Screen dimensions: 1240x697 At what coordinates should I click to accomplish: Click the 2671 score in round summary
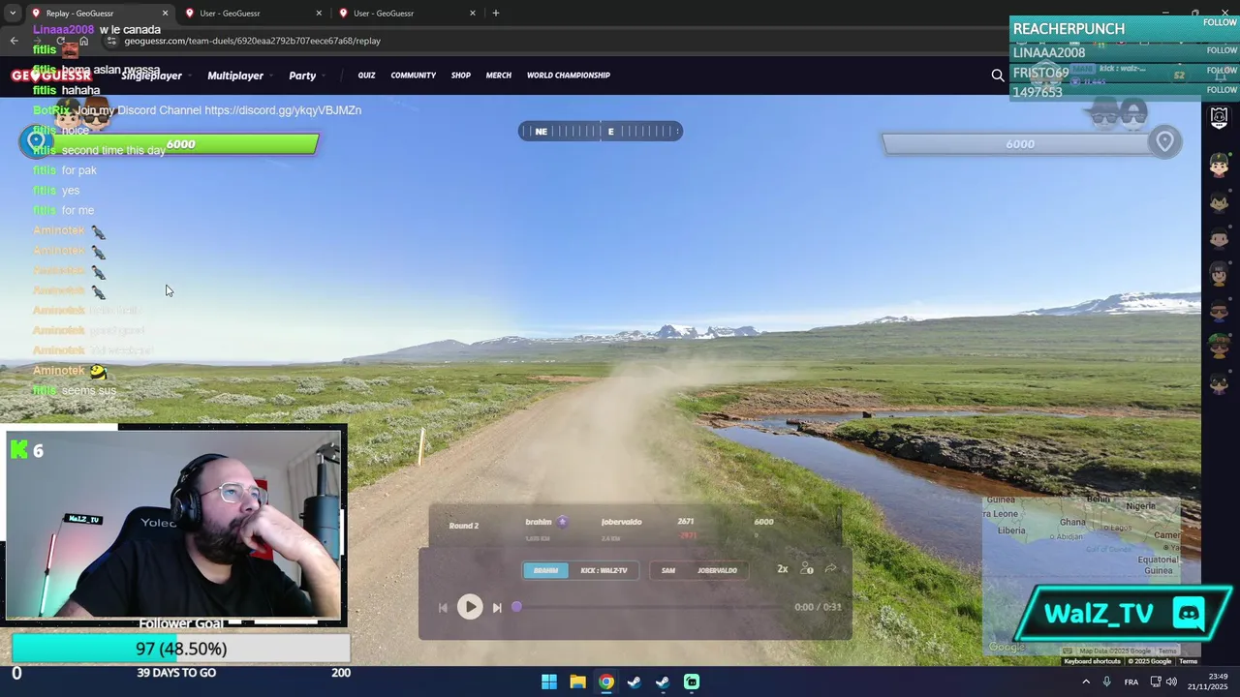click(x=685, y=522)
